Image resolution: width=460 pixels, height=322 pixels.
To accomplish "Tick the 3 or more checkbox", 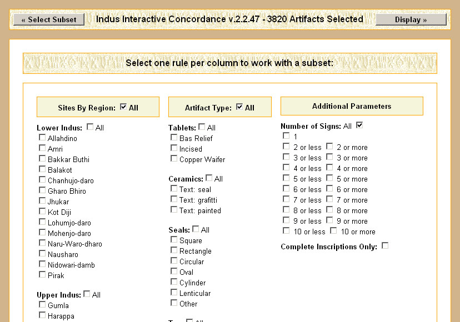I will click(x=329, y=157).
